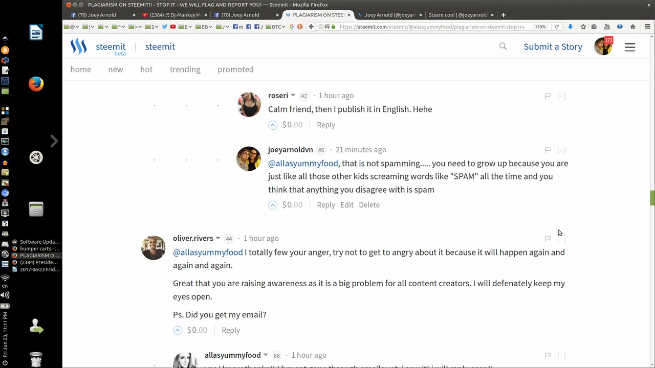Open Firefox downloads arrow
Screen dimensions: 655x368
click(x=570, y=27)
